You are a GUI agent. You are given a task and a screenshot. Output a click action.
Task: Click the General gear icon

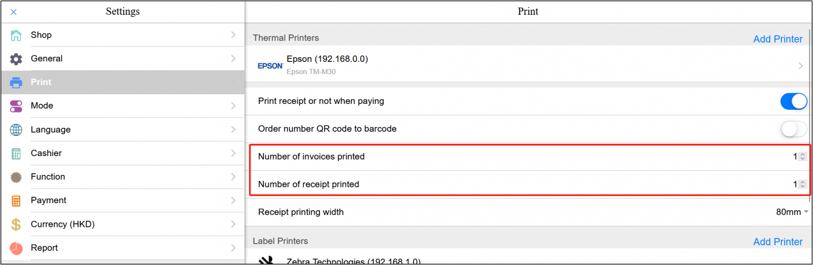[16, 59]
